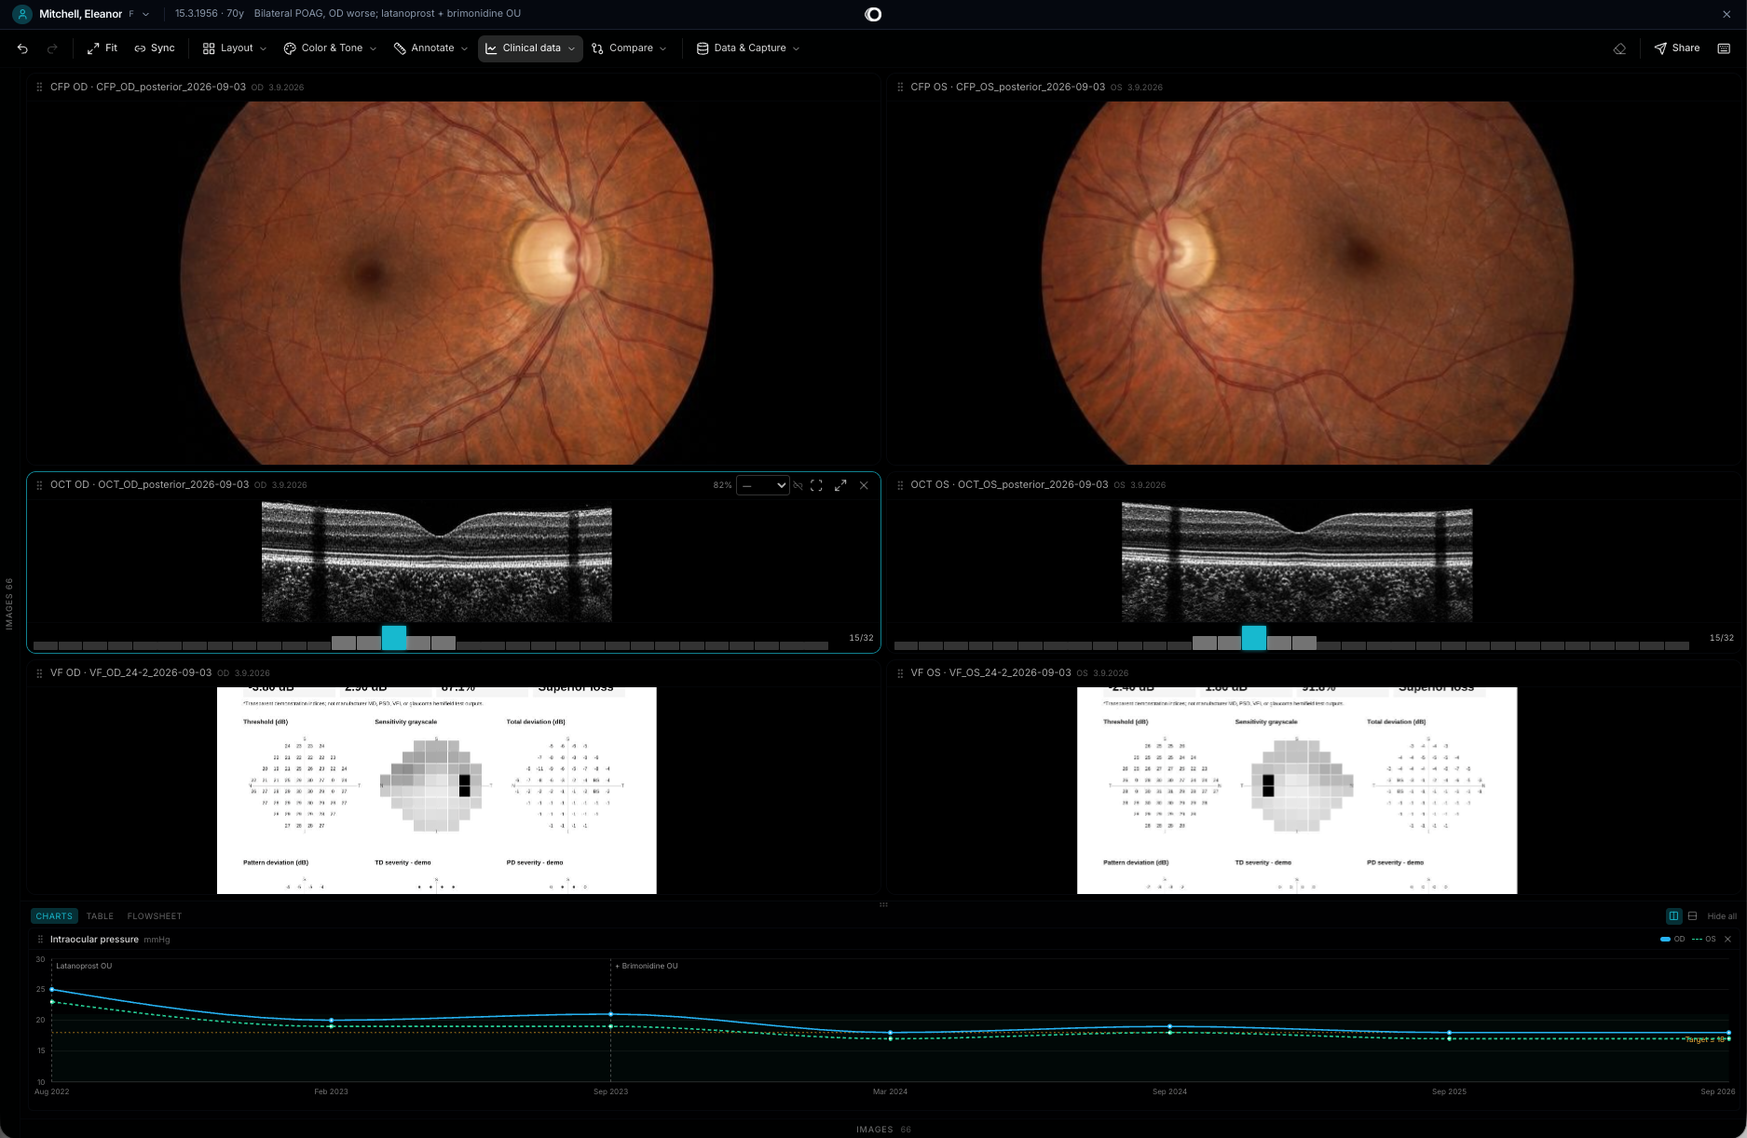Click the Hide all link
This screenshot has height=1138, width=1747.
(x=1722, y=916)
